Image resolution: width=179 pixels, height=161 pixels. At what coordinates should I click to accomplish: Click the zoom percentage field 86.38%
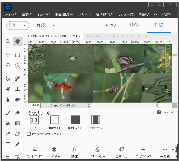pos(32,105)
